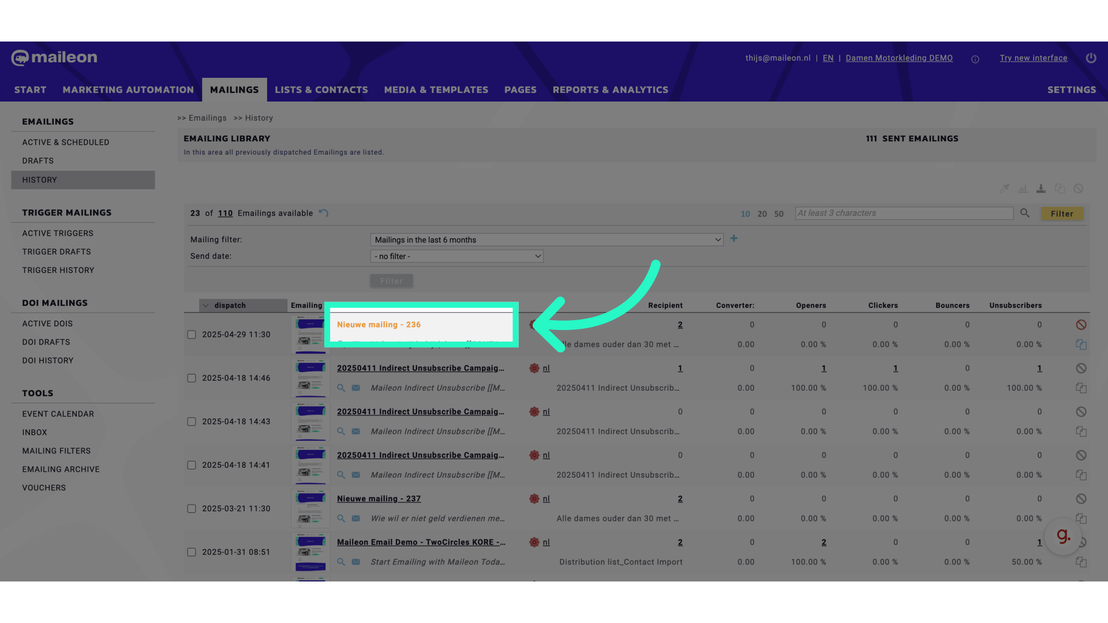Click the download icon in the action toolbar
Image resolution: width=1108 pixels, height=623 pixels.
click(x=1041, y=189)
